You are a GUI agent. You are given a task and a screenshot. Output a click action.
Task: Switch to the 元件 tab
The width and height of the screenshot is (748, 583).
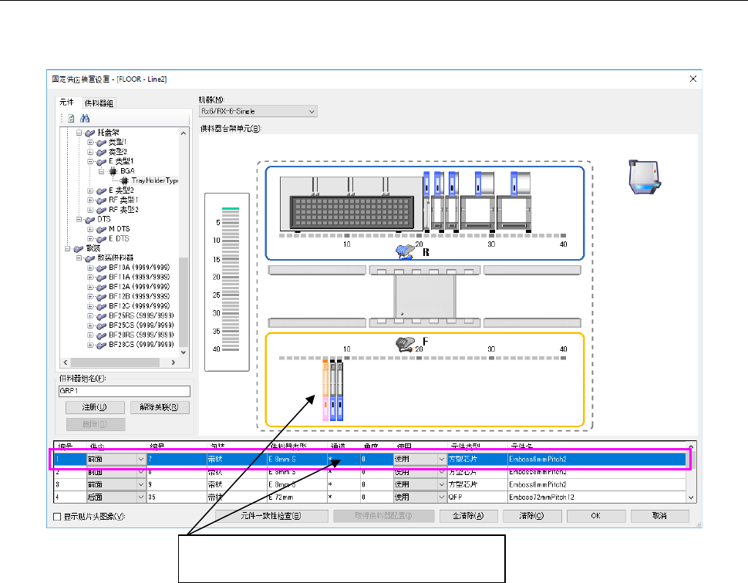click(x=67, y=103)
